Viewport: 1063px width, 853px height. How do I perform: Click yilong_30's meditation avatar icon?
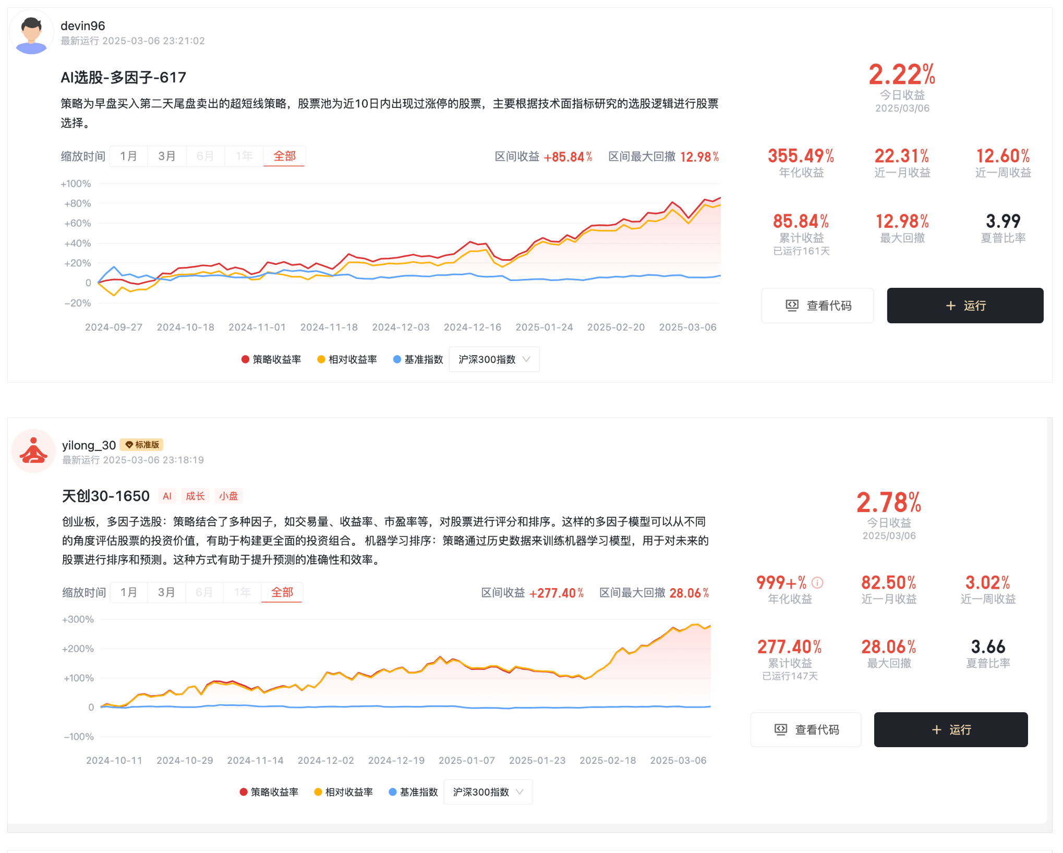(x=33, y=451)
